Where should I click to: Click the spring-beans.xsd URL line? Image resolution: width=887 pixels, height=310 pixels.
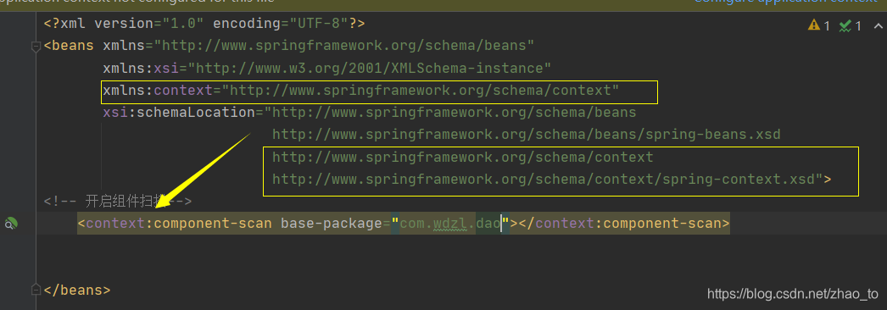tap(526, 135)
